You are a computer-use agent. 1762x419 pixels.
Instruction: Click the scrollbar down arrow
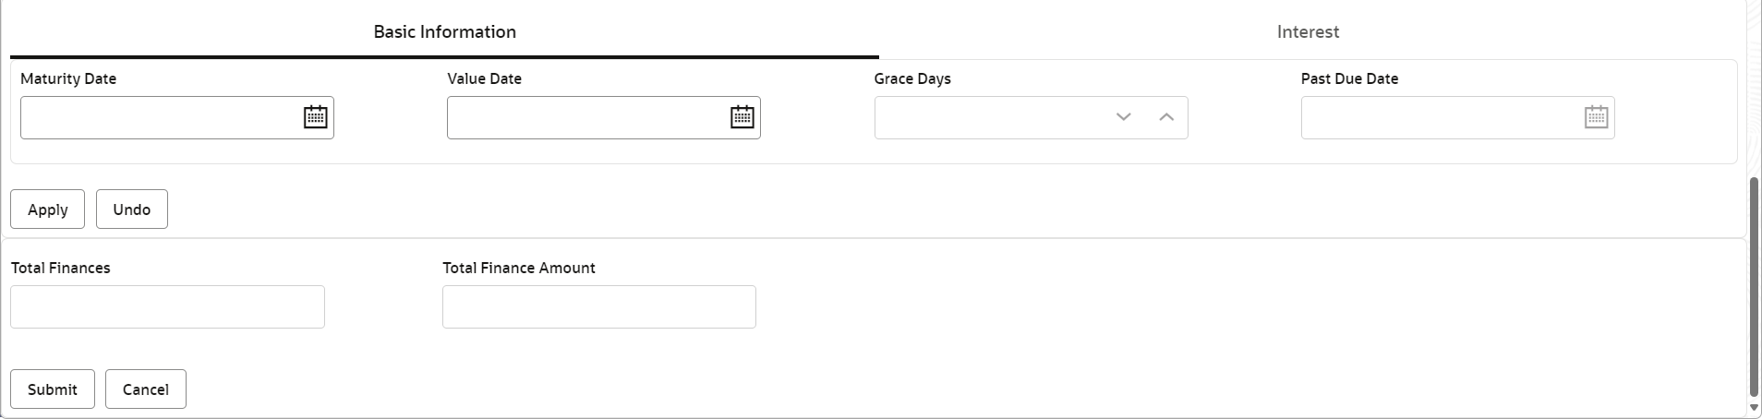pos(1754,407)
